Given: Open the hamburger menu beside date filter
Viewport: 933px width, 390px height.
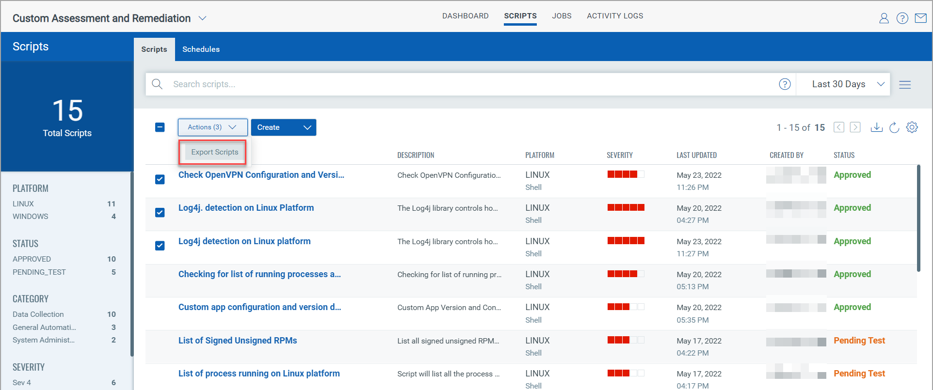Looking at the screenshot, I should point(904,85).
